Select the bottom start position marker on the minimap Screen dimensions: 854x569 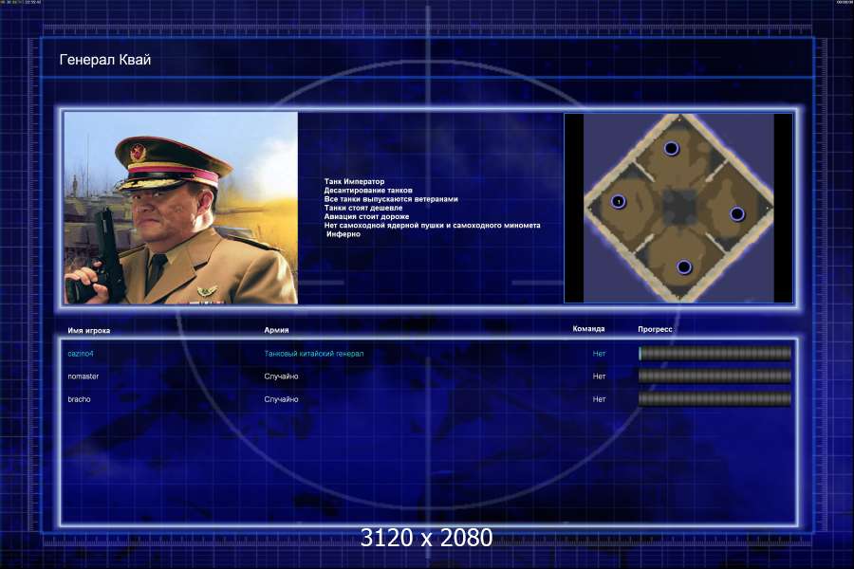(684, 266)
